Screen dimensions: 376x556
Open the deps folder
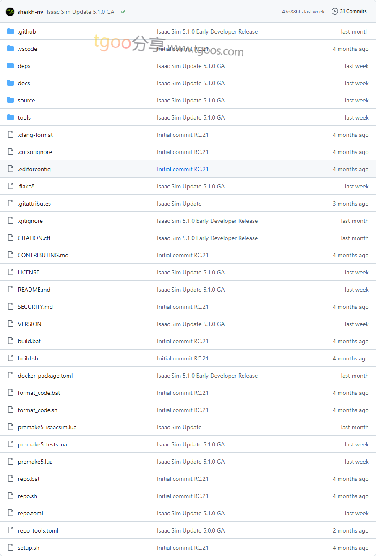tap(24, 66)
